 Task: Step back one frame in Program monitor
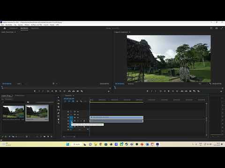165,91
